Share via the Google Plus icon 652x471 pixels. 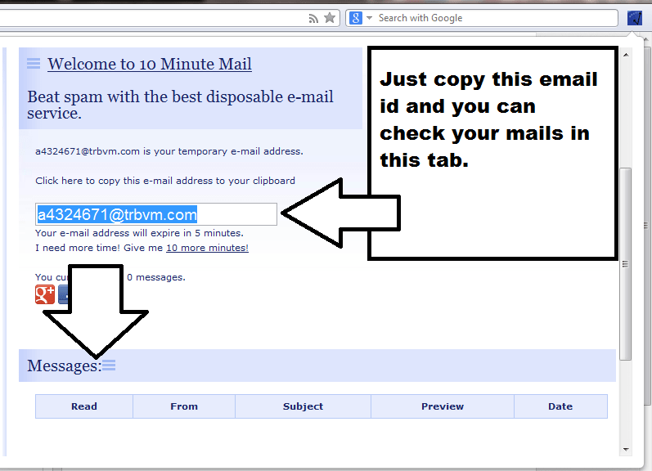[45, 294]
